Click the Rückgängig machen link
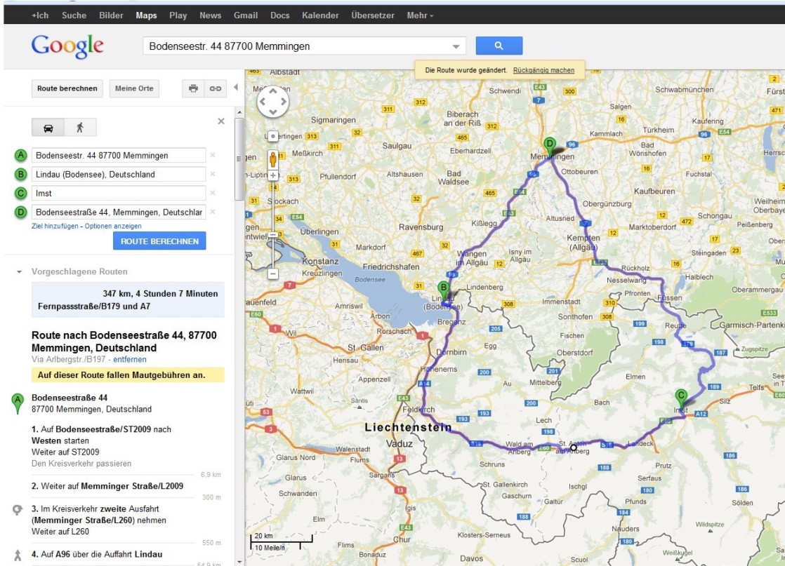The image size is (785, 566). click(543, 70)
